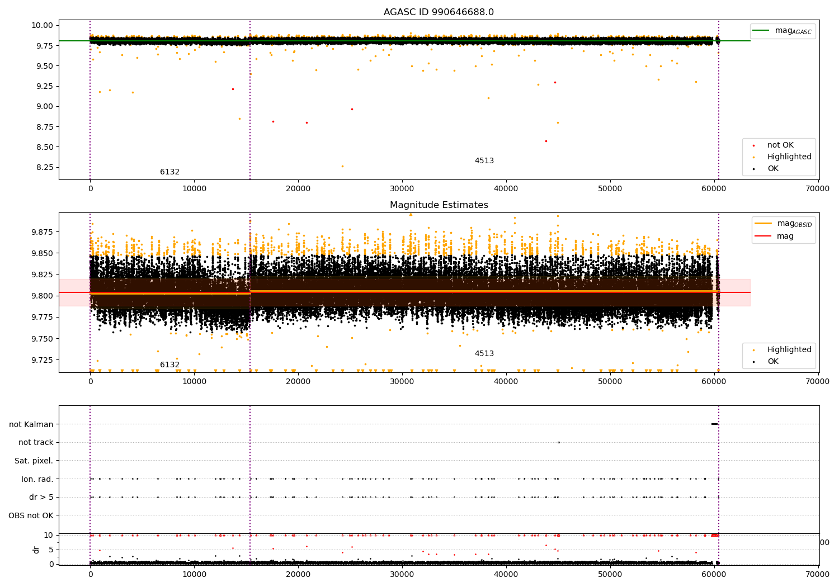This screenshot has width=839, height=587.
Task: Click the 'dr > 5' row label
Action: point(41,498)
